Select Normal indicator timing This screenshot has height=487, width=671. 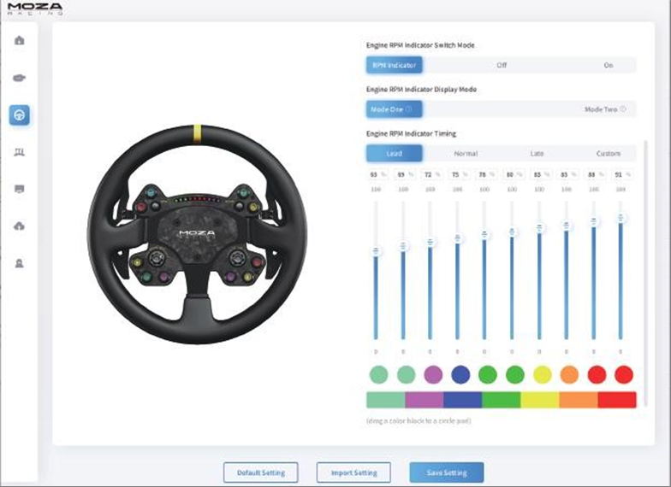(x=466, y=154)
